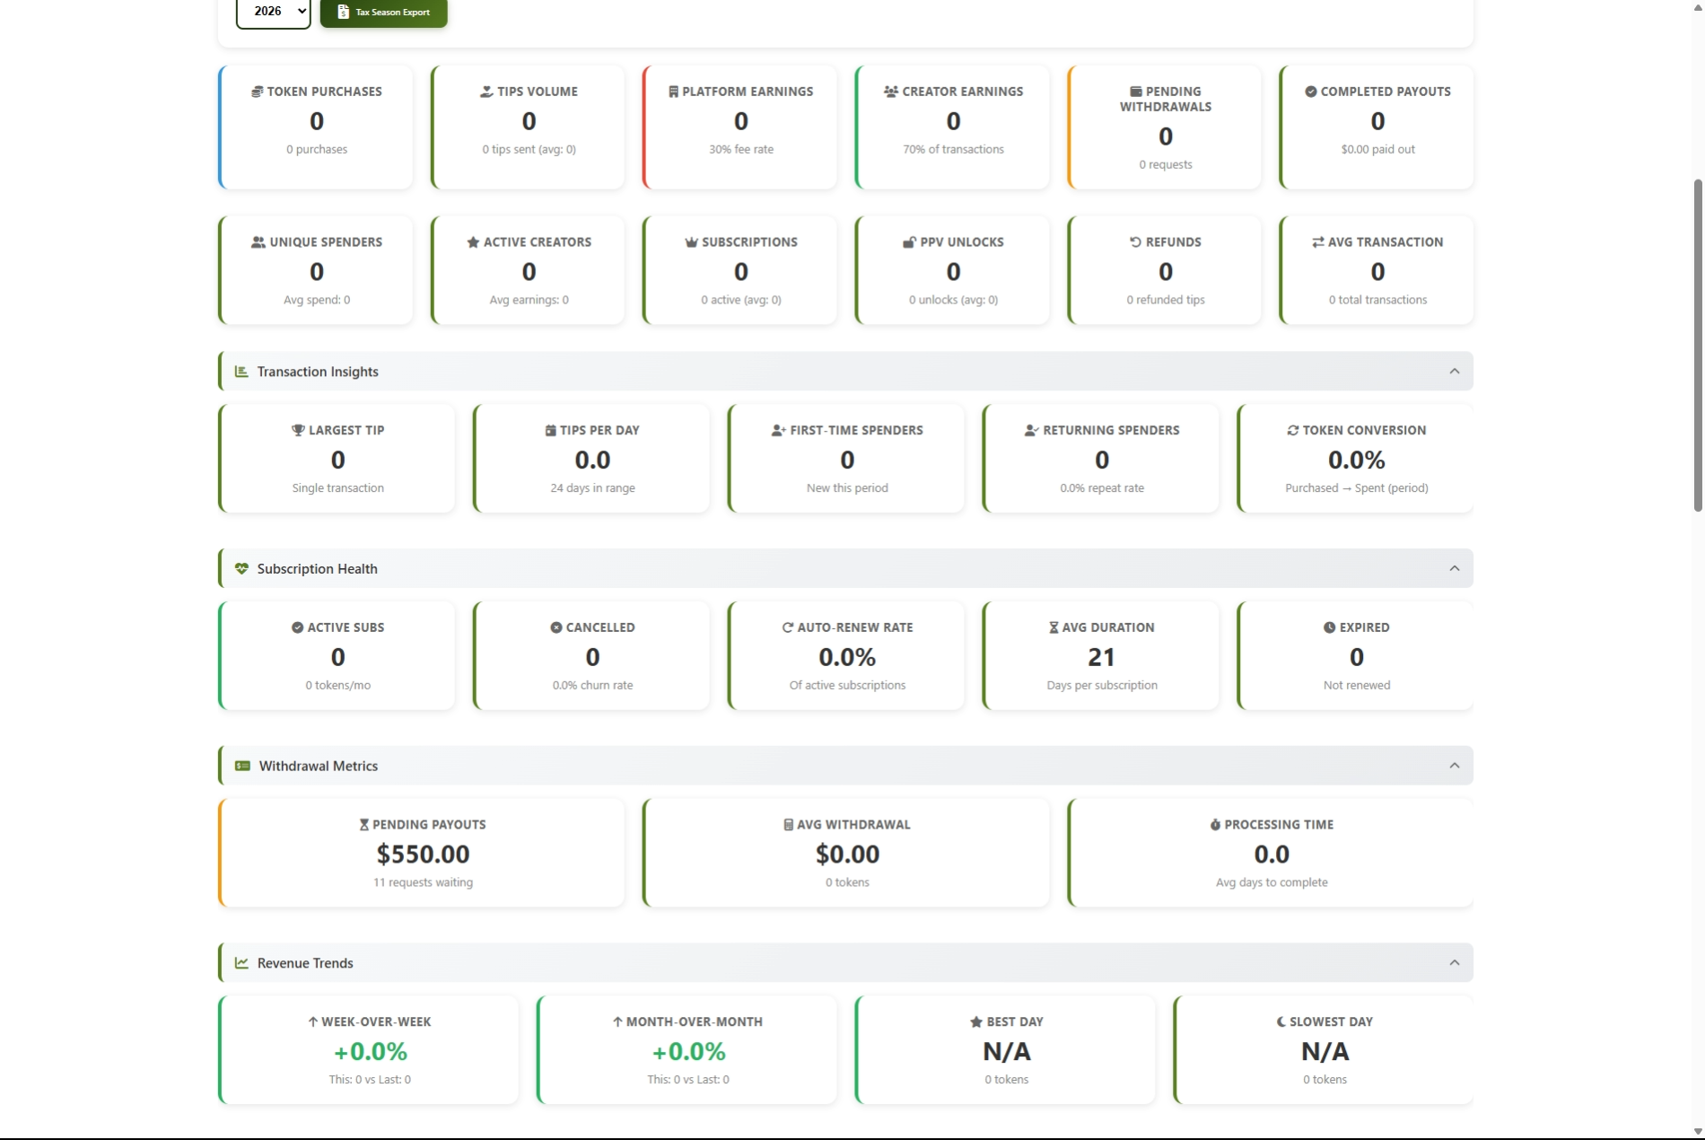Click the Token Purchases coins icon
Image resolution: width=1705 pixels, height=1140 pixels.
[257, 92]
